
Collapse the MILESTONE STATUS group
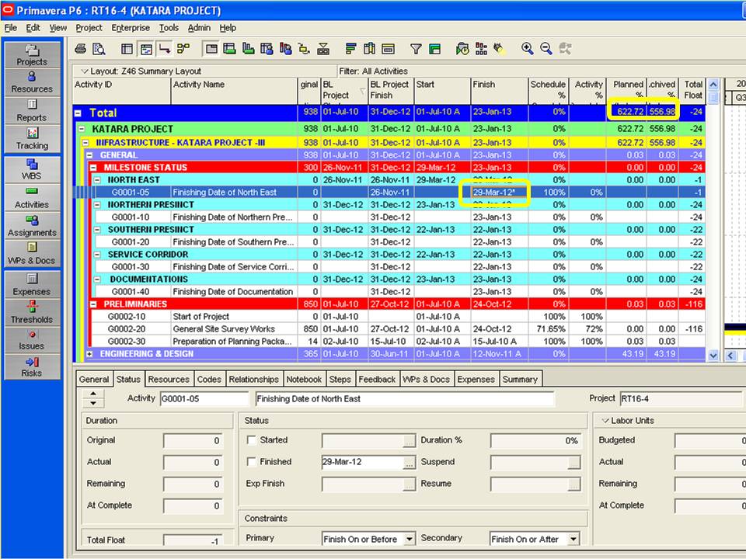coord(93,168)
